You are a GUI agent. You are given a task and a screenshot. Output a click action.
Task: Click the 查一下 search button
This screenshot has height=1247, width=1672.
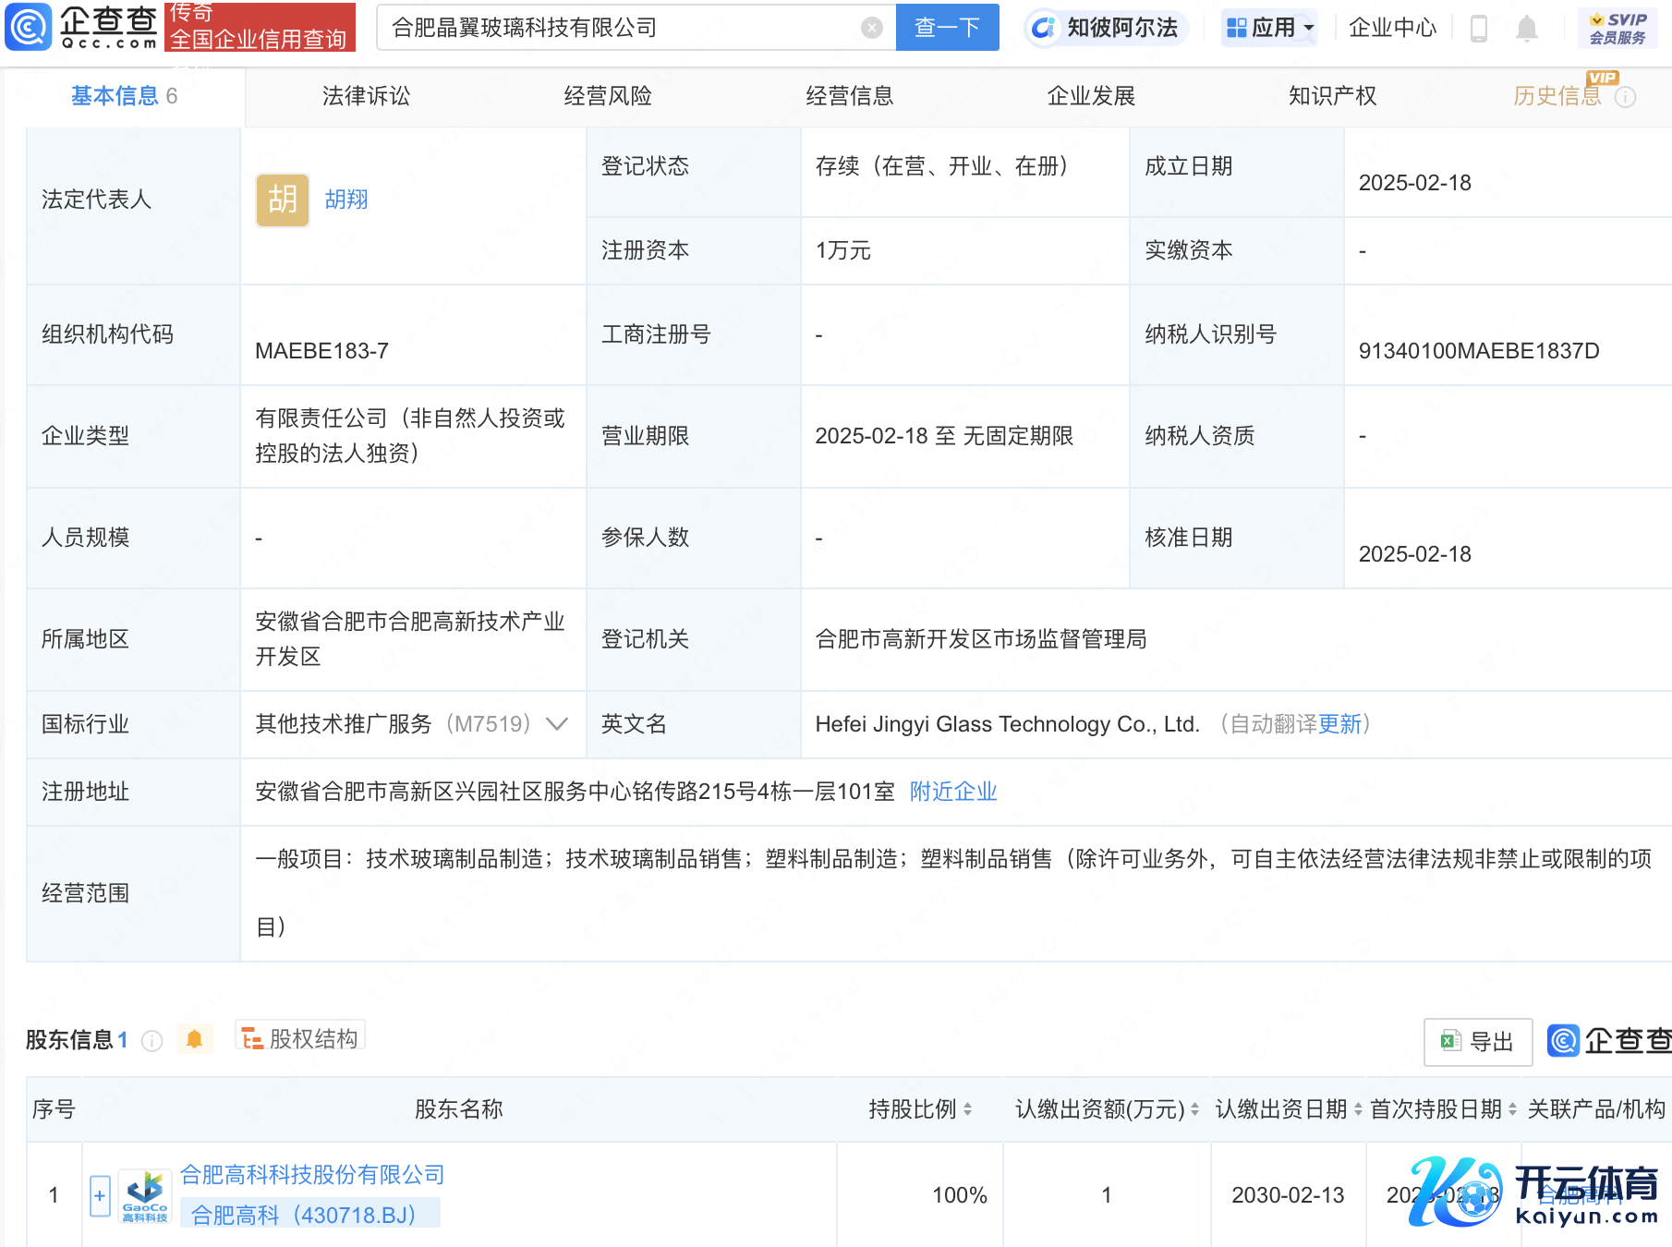947,28
